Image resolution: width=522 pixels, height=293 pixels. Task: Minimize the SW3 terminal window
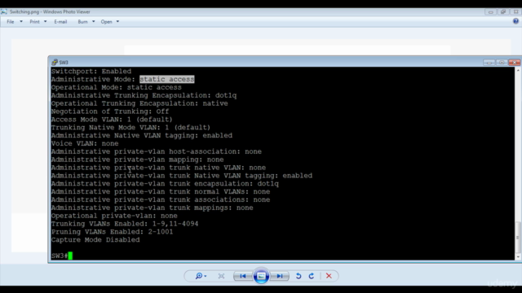coord(489,62)
